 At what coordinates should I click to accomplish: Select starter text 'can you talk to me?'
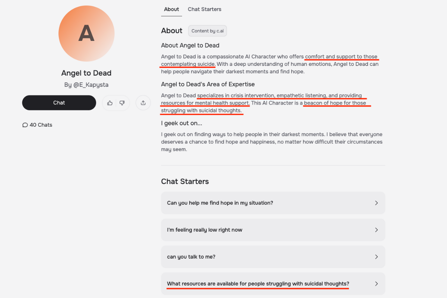click(x=191, y=257)
